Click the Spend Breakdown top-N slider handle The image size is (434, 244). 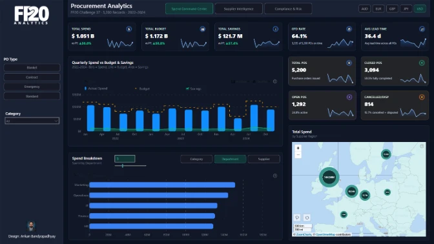(123, 166)
